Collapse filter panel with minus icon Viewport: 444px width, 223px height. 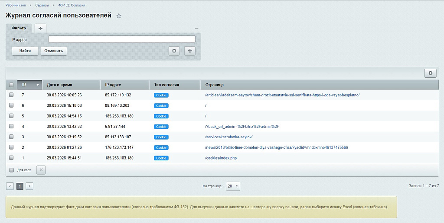[x=196, y=28]
